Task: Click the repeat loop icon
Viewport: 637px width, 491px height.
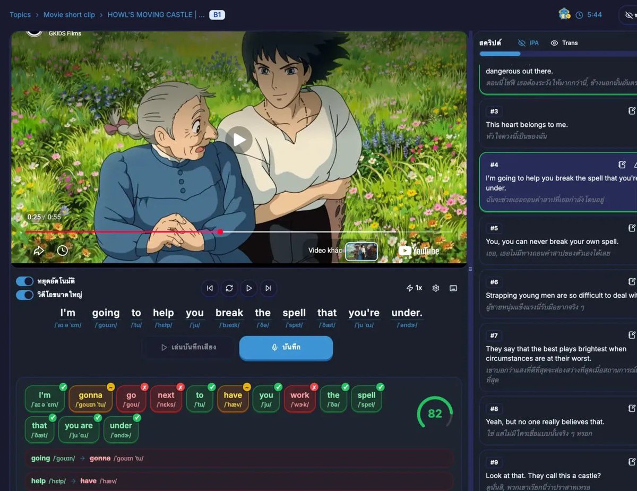Action: pos(229,288)
